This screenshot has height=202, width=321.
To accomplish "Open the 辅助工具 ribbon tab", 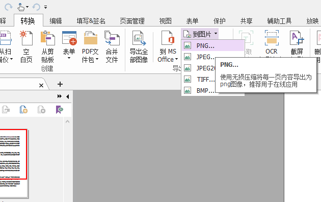I will point(279,21).
